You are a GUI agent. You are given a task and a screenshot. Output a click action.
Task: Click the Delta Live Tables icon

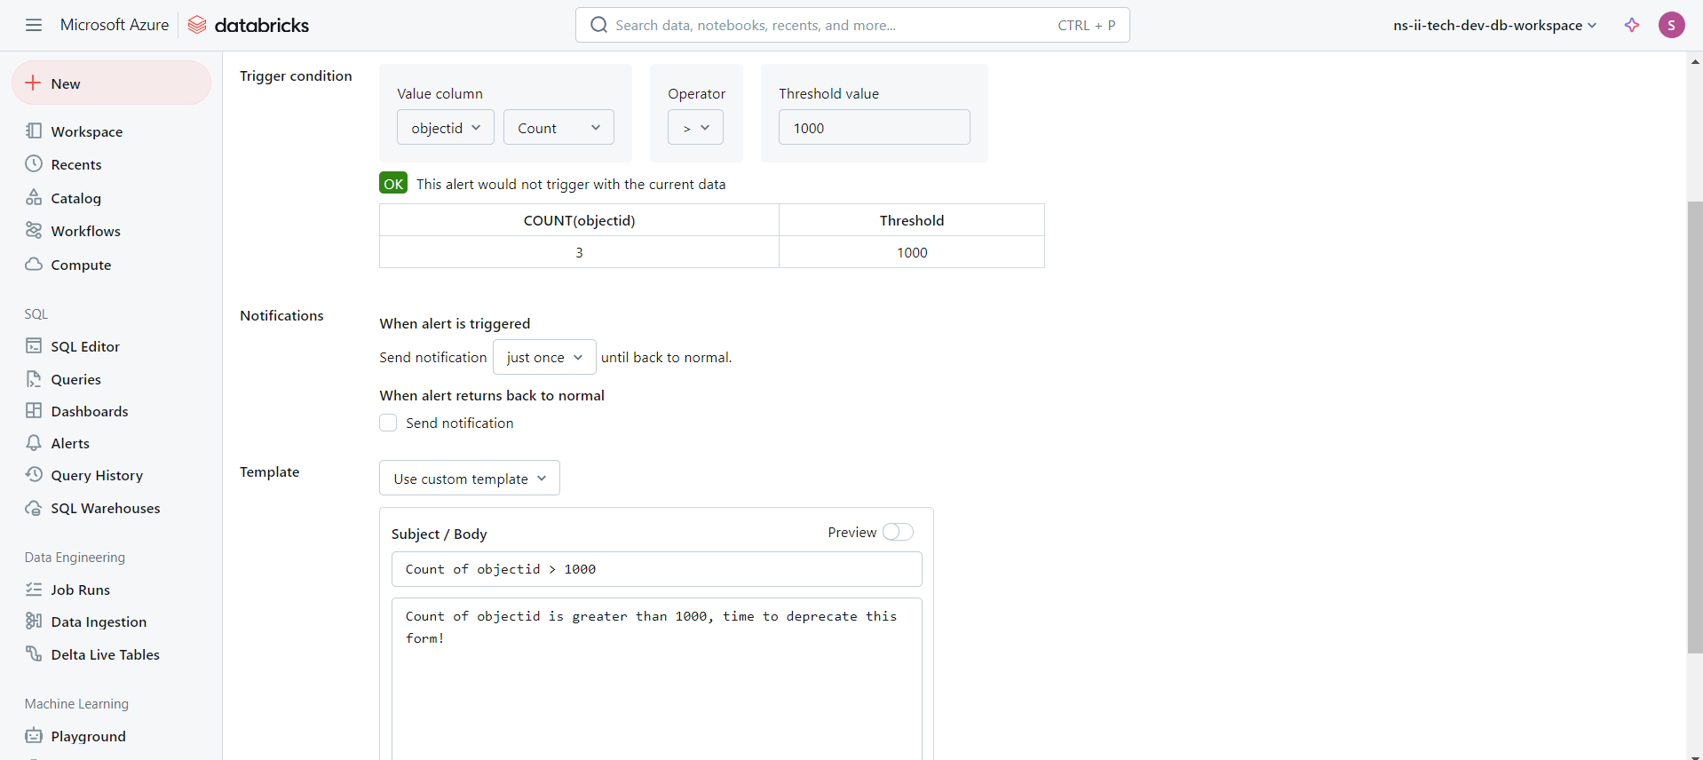(x=34, y=653)
